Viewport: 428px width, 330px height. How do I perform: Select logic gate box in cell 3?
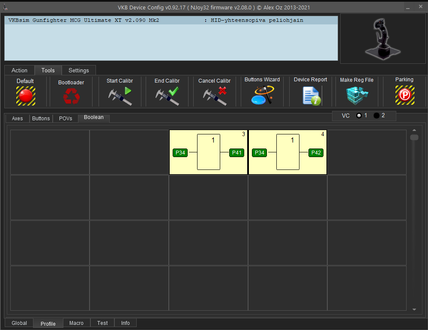coord(209,152)
